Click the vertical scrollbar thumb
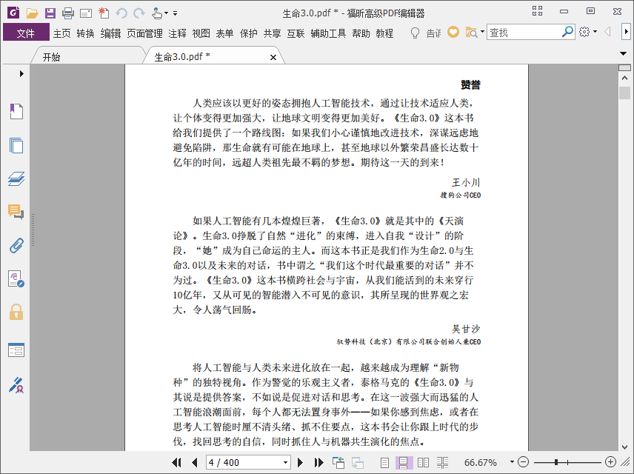 click(x=624, y=93)
